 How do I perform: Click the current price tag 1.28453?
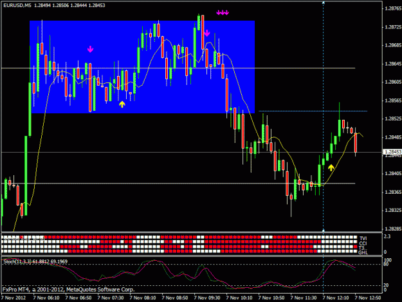coord(392,152)
